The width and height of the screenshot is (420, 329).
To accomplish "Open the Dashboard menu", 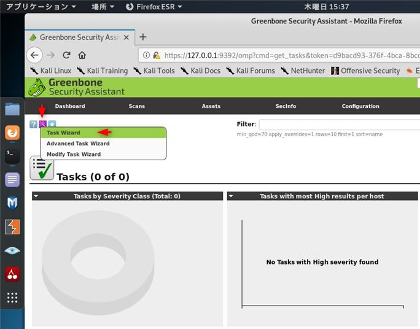I will (x=70, y=106).
